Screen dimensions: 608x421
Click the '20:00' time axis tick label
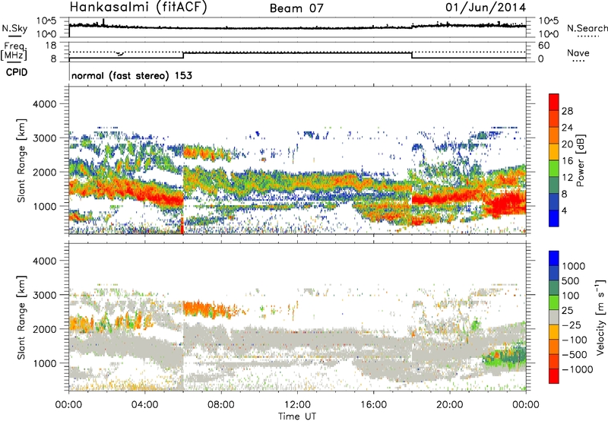[449, 405]
